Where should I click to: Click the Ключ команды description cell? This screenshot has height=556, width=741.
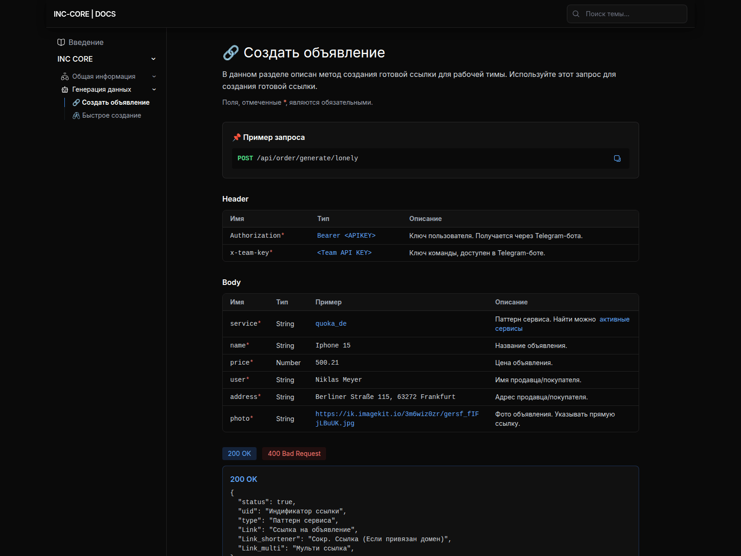477,253
